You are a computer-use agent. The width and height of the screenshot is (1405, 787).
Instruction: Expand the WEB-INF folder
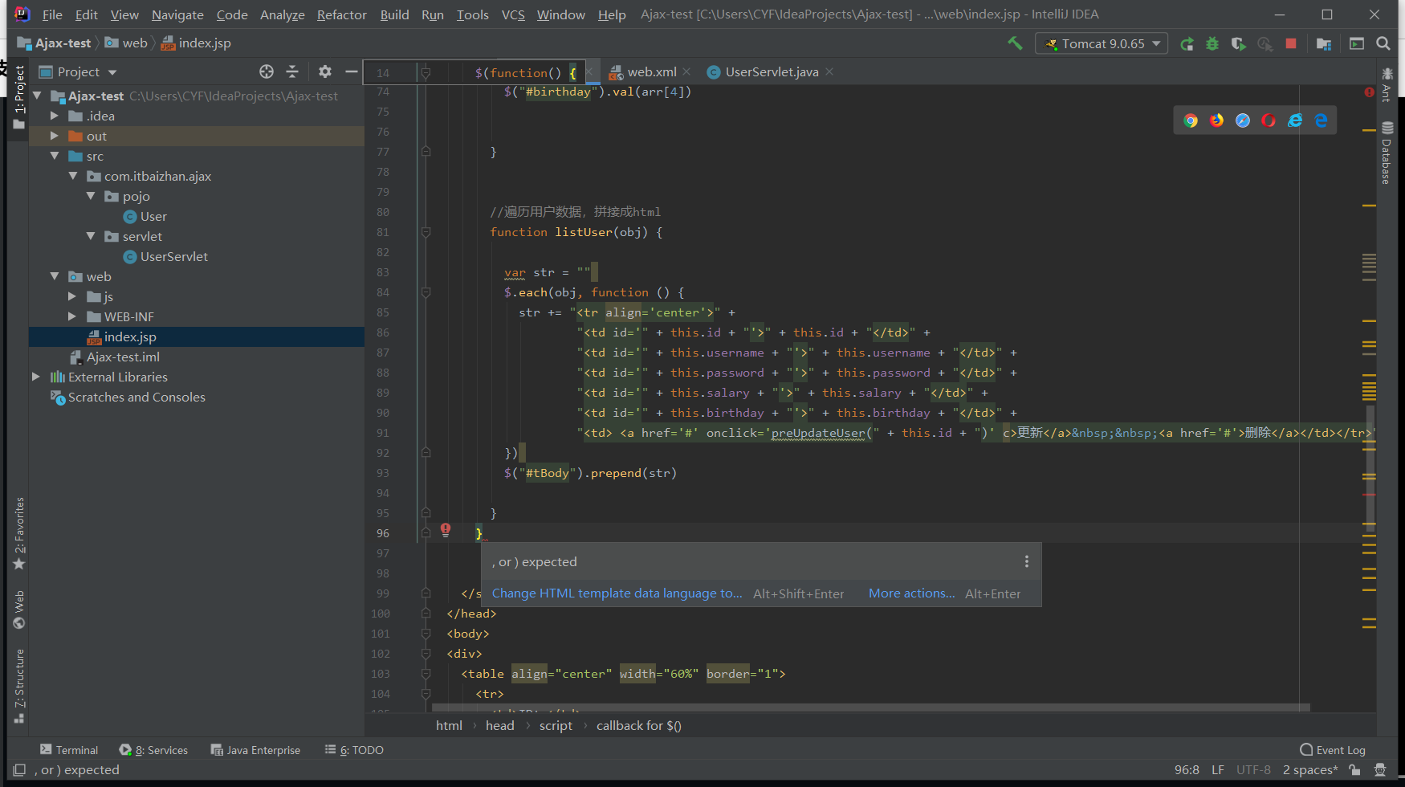point(72,316)
